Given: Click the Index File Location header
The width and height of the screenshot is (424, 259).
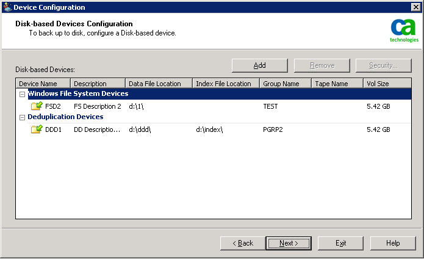Looking at the screenshot, I should (226, 84).
